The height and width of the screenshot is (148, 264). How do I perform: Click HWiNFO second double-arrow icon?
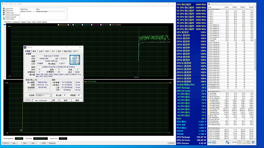pos(214,142)
